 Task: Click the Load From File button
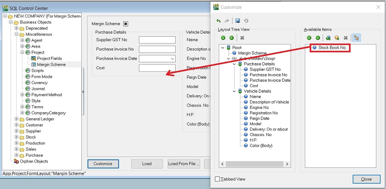184,164
